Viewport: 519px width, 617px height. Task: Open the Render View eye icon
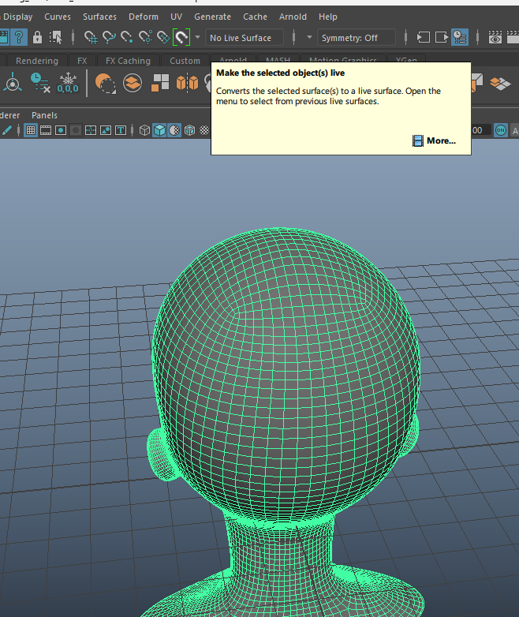coord(495,37)
